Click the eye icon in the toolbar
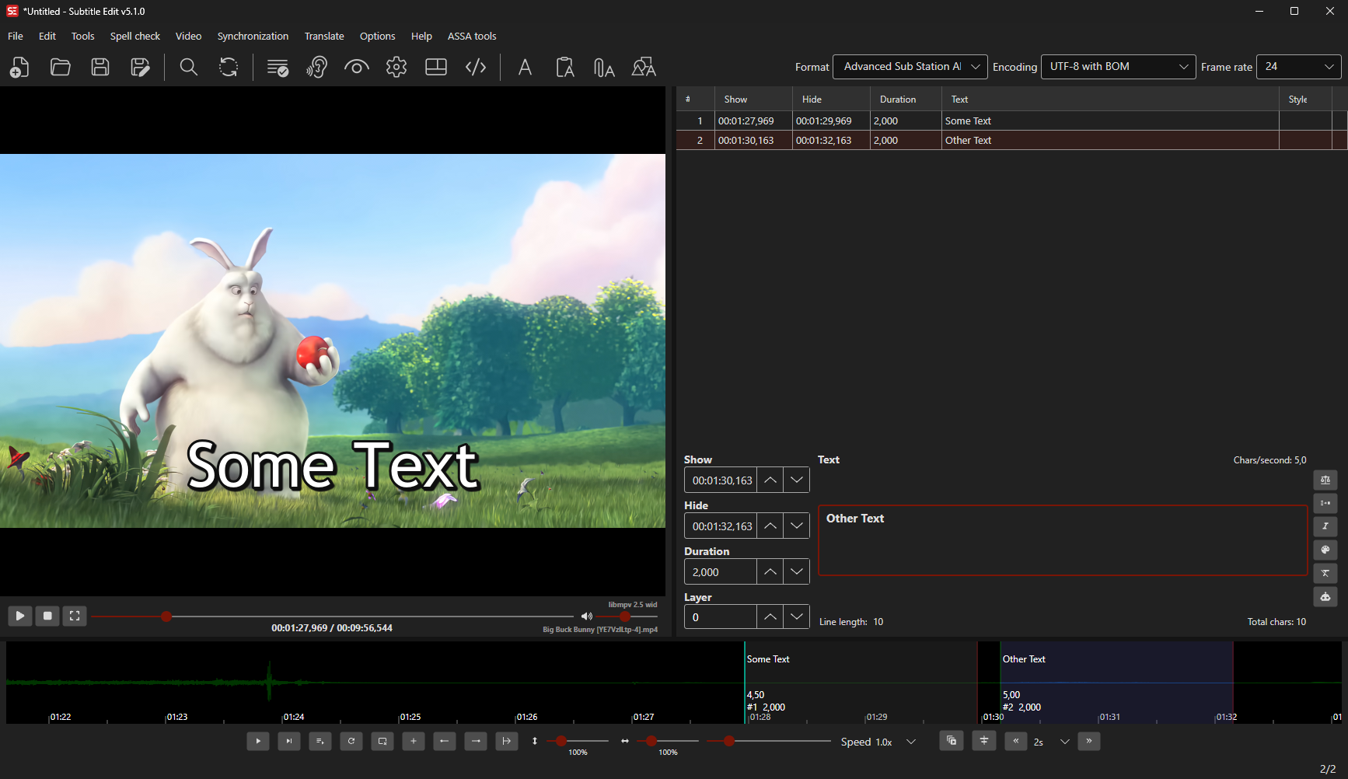The width and height of the screenshot is (1348, 779). pyautogui.click(x=357, y=68)
